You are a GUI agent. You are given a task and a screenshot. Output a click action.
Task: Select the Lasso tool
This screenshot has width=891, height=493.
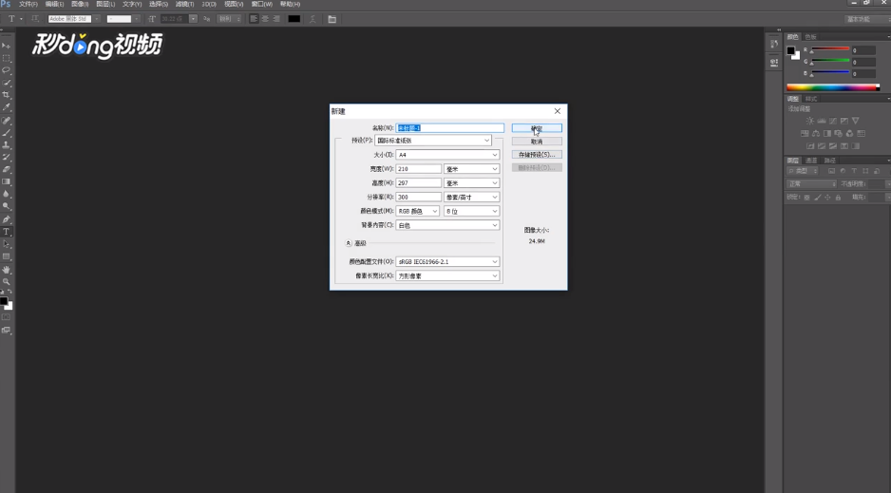(x=7, y=70)
